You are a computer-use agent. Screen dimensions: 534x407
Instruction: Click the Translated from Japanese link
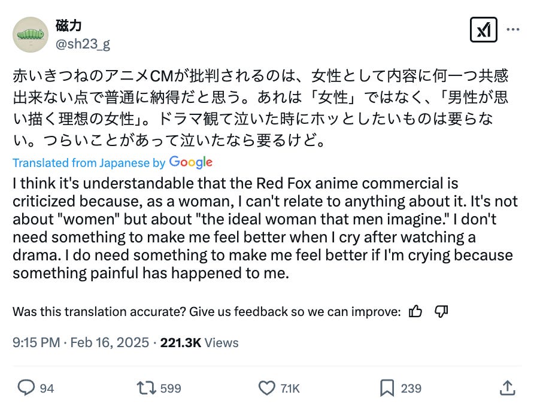[x=81, y=163]
